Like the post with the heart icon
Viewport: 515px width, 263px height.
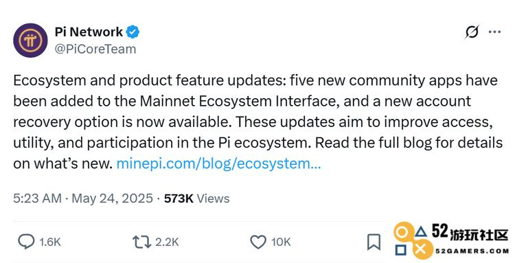(x=258, y=242)
